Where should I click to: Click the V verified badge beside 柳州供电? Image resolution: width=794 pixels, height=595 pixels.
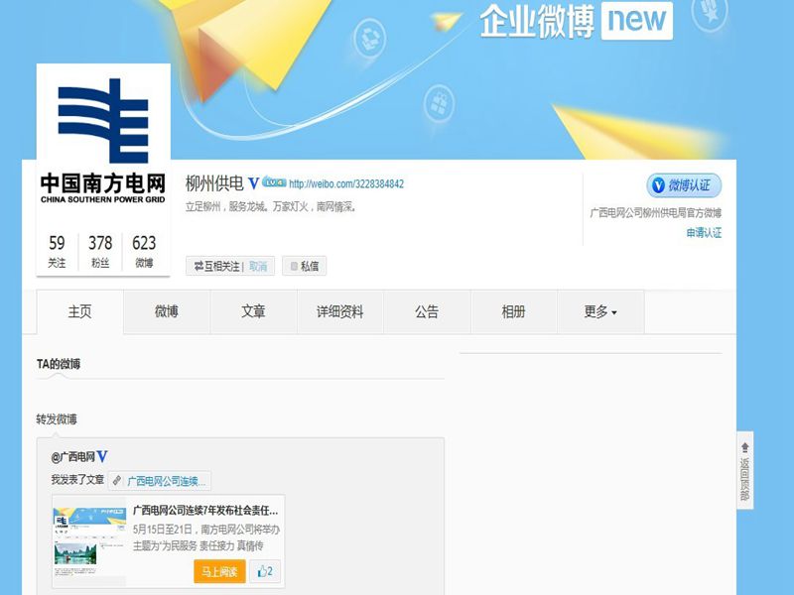coord(255,183)
